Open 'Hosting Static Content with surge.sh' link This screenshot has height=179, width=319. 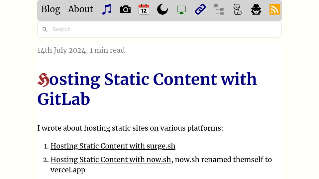click(x=113, y=146)
